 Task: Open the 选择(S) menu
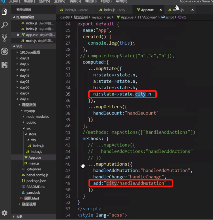click(45, 1)
